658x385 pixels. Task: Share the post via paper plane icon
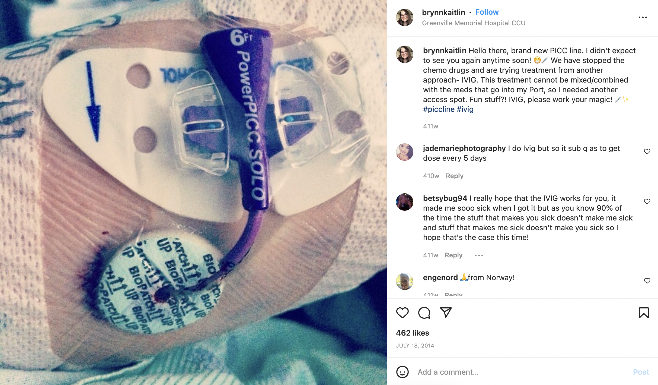[446, 313]
